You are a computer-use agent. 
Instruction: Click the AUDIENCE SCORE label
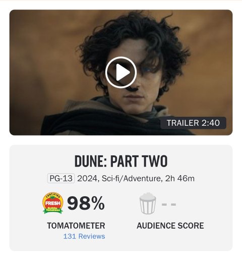pyautogui.click(x=170, y=226)
